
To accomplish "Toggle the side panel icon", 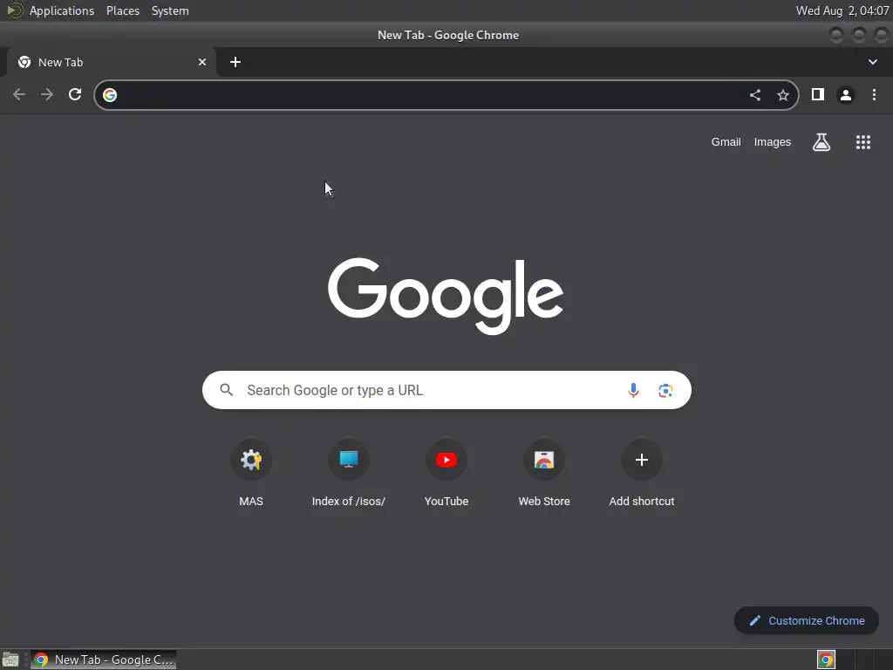I will point(818,94).
